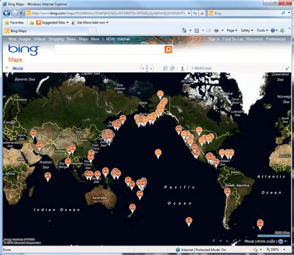The image size is (294, 255).
Task: Click the green Messenger icon in command bar
Action: click(x=282, y=30)
